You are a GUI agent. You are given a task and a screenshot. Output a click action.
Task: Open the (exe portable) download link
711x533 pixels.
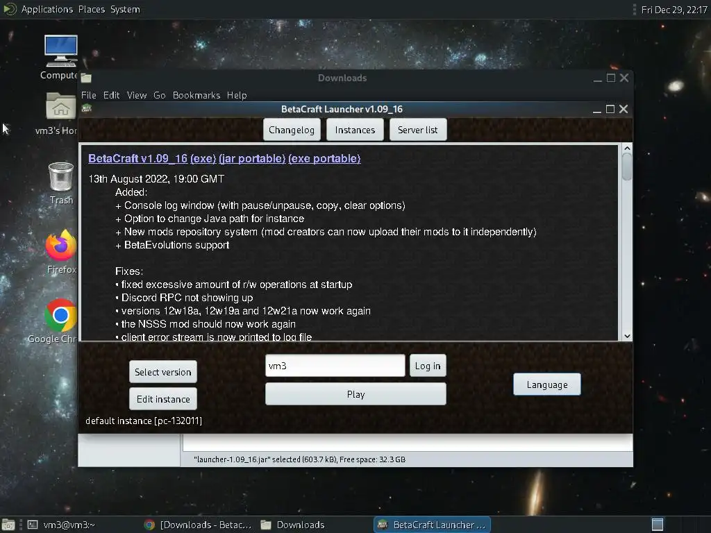325,159
